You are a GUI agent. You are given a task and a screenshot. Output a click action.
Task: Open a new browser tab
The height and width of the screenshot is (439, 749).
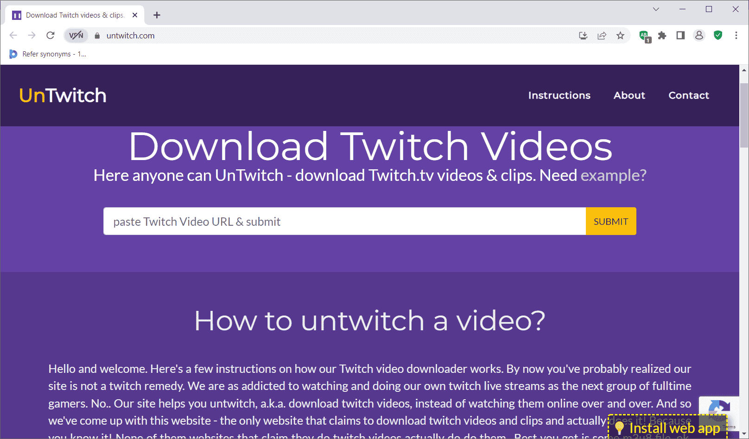[x=157, y=15]
